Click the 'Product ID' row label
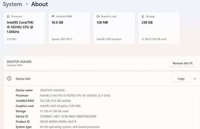The width and height of the screenshot is (200, 129). coord(23,122)
